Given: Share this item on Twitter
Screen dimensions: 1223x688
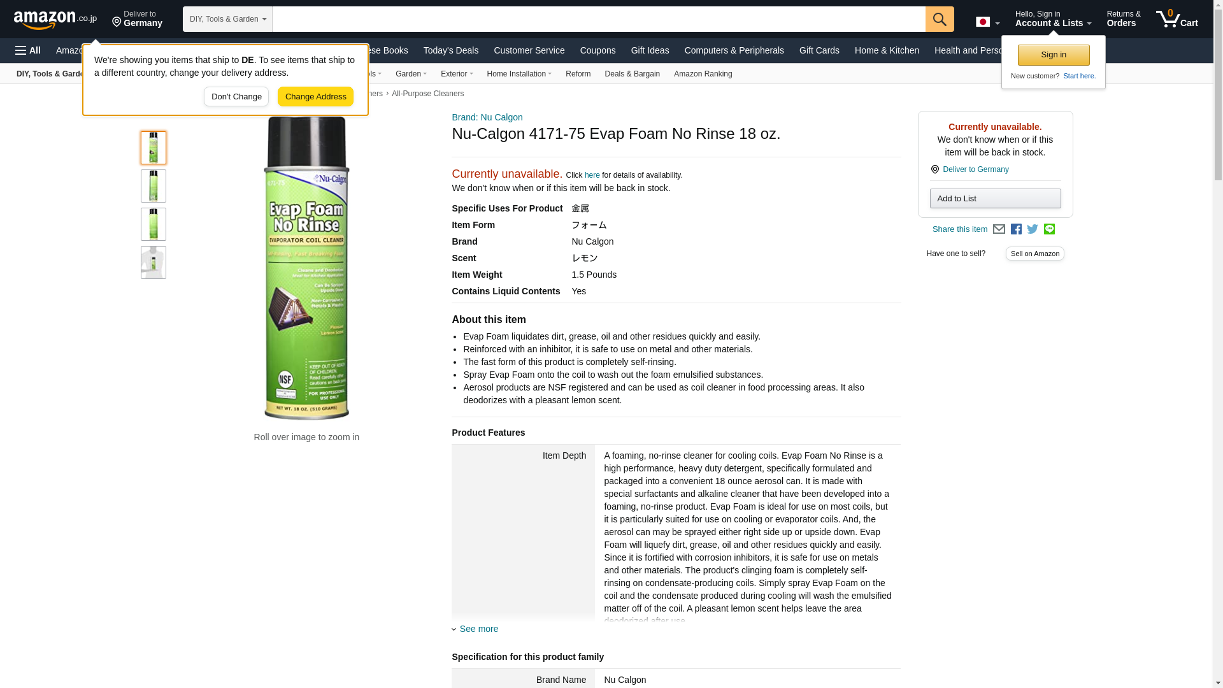Looking at the screenshot, I should 1033,229.
